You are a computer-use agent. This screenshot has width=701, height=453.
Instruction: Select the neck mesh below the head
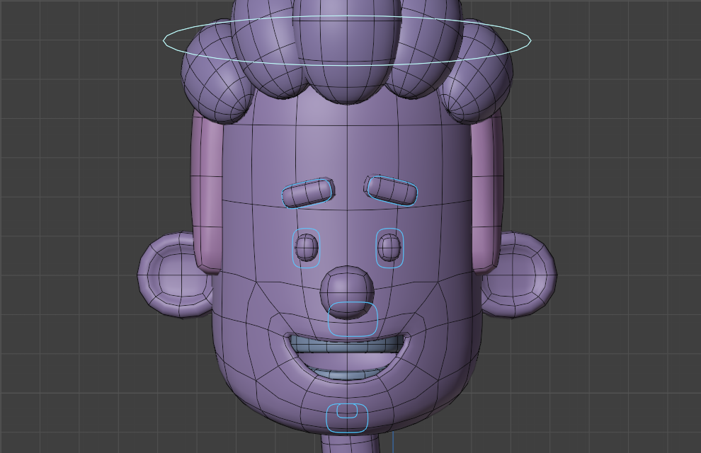click(x=350, y=444)
